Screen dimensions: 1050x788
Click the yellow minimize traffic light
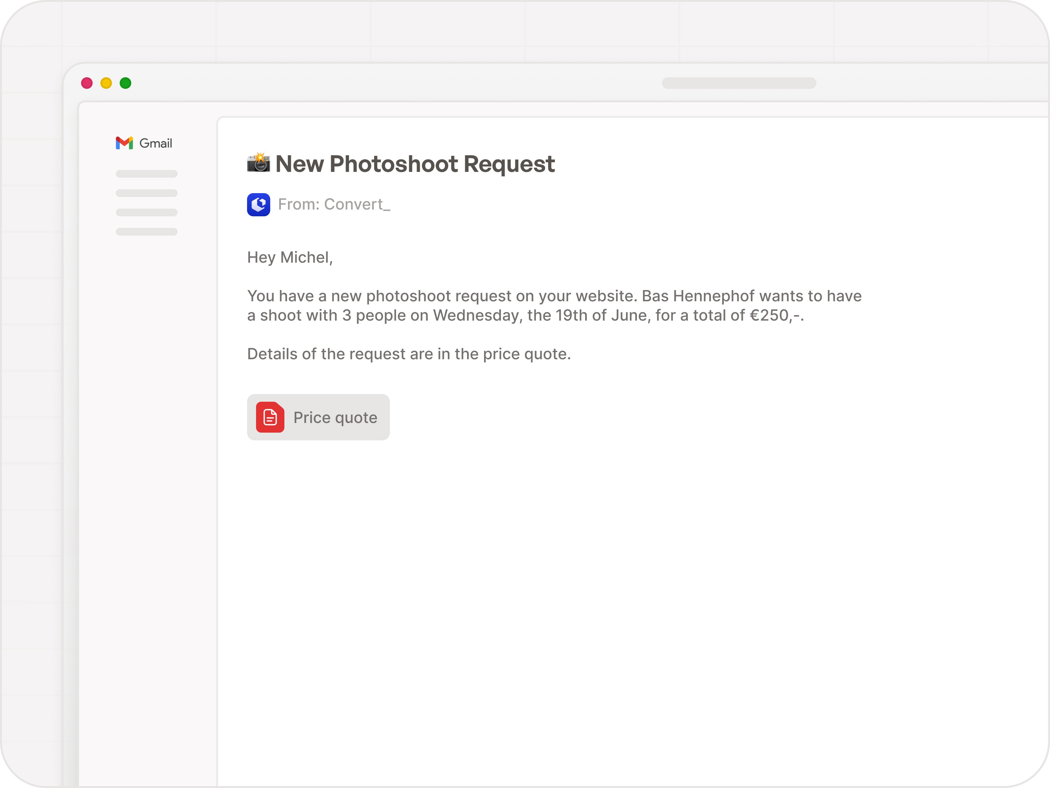[x=106, y=83]
